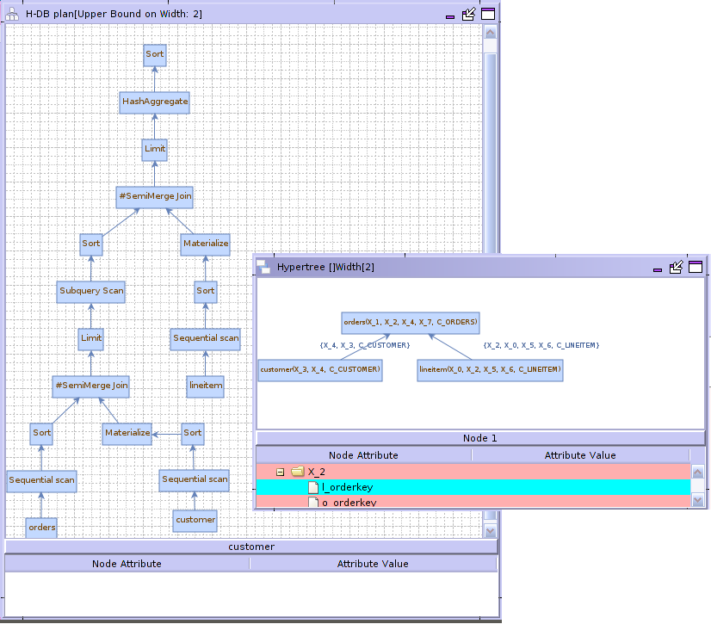The image size is (711, 624).
Task: Select the Sort node above Subquery Scan
Action: (x=90, y=244)
